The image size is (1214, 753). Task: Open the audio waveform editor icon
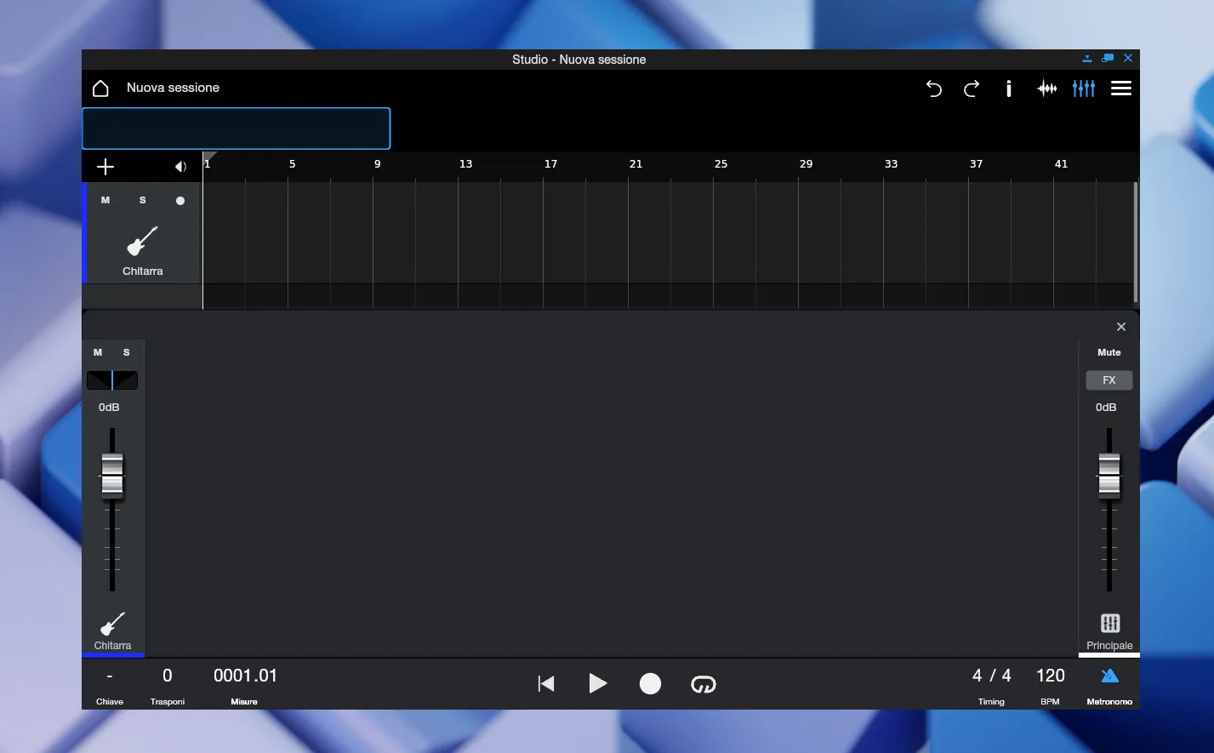1046,88
